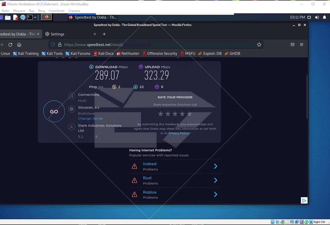Open the Kali Forums bookmark

78,53
